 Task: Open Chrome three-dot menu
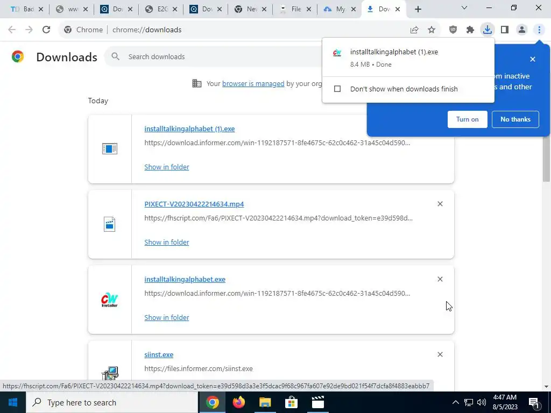point(539,30)
